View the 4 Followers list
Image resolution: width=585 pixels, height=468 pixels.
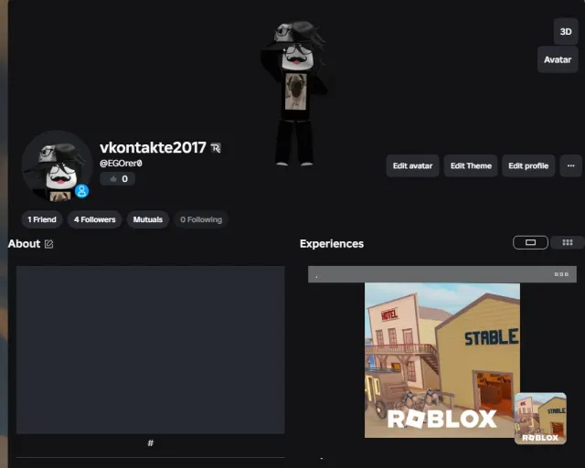click(x=94, y=219)
